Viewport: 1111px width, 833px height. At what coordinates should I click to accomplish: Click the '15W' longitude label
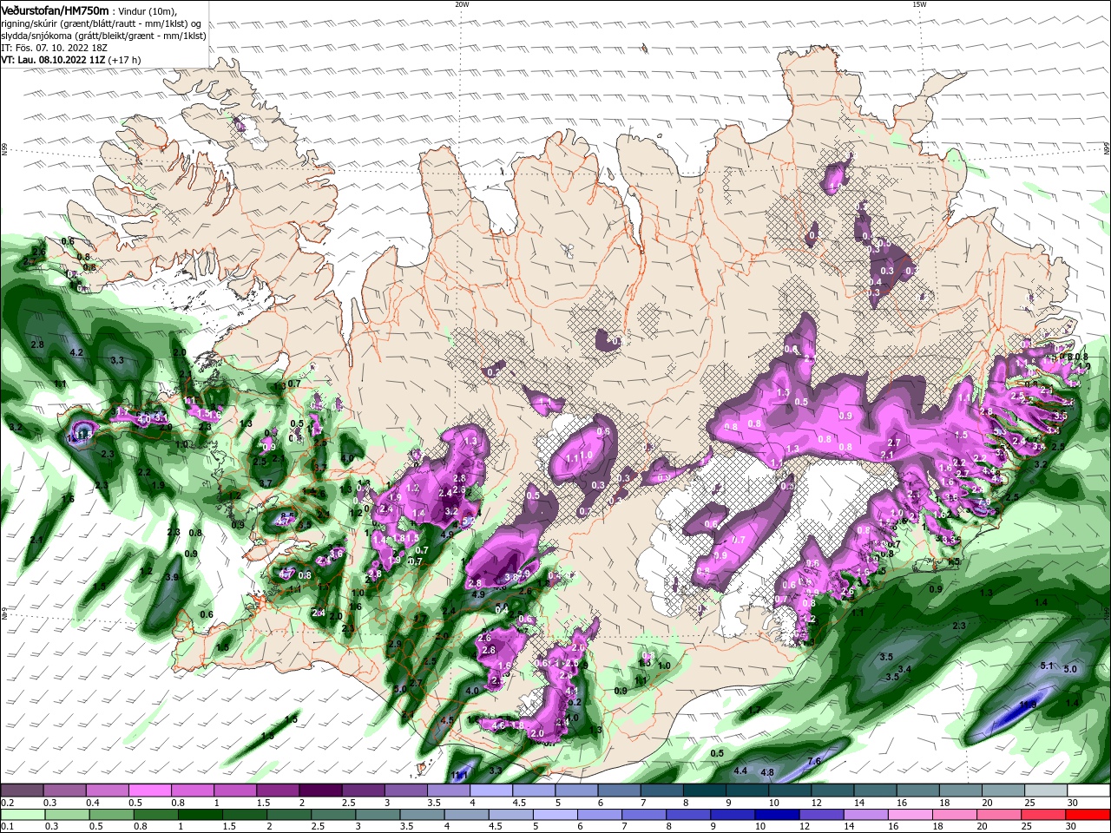pos(919,4)
